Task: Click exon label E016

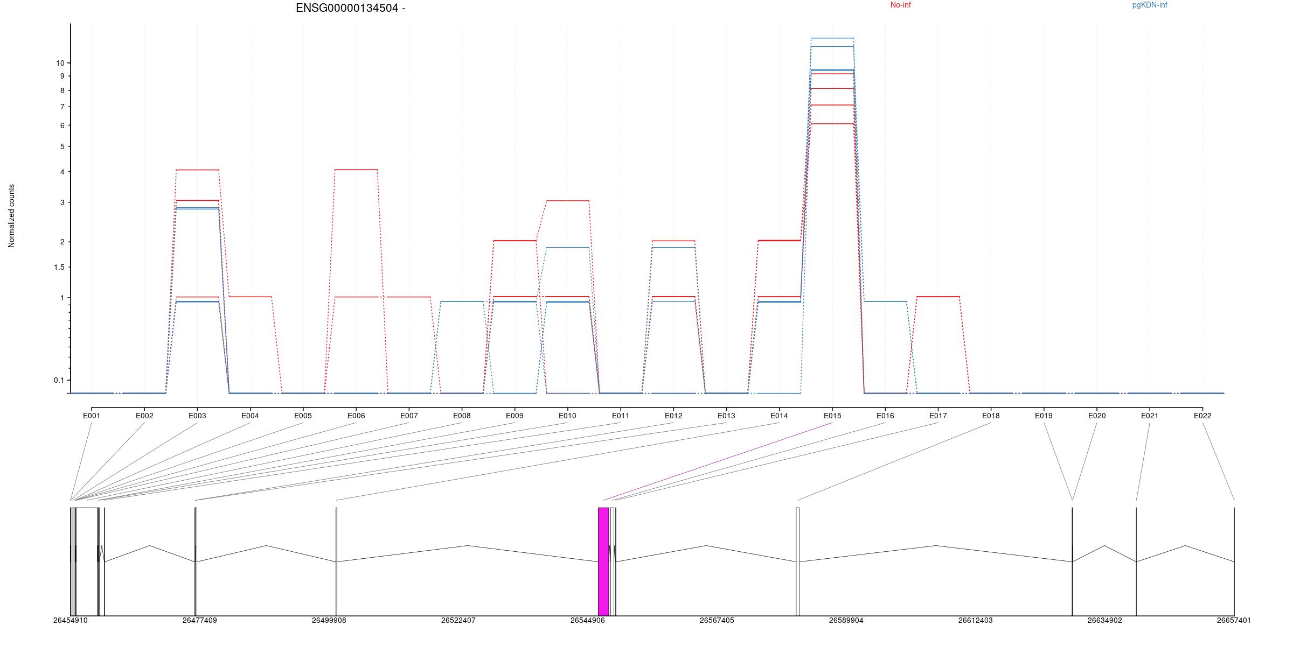Action: click(x=885, y=416)
